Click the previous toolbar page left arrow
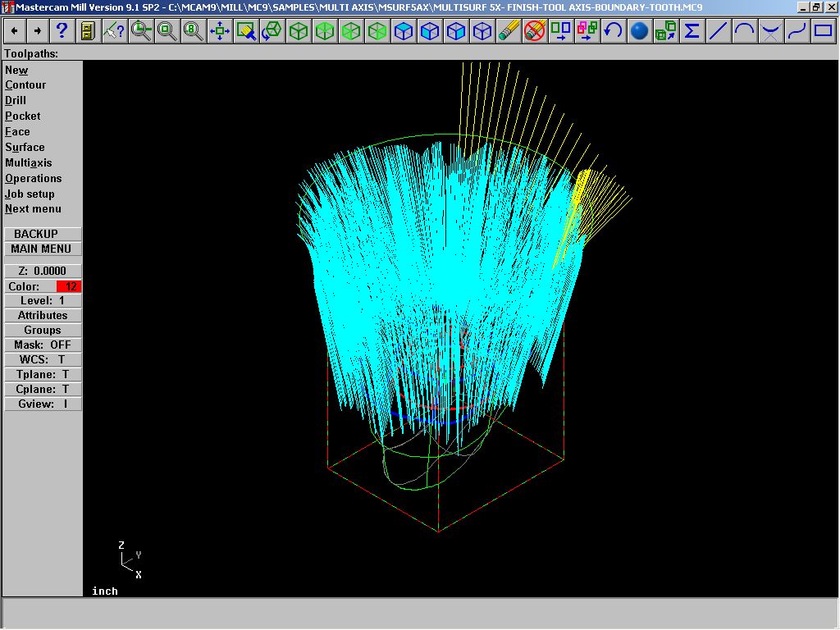 coord(15,31)
